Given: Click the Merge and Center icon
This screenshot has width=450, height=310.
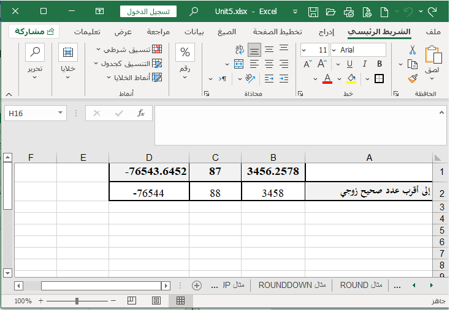Looking at the screenshot, I should coord(240,64).
